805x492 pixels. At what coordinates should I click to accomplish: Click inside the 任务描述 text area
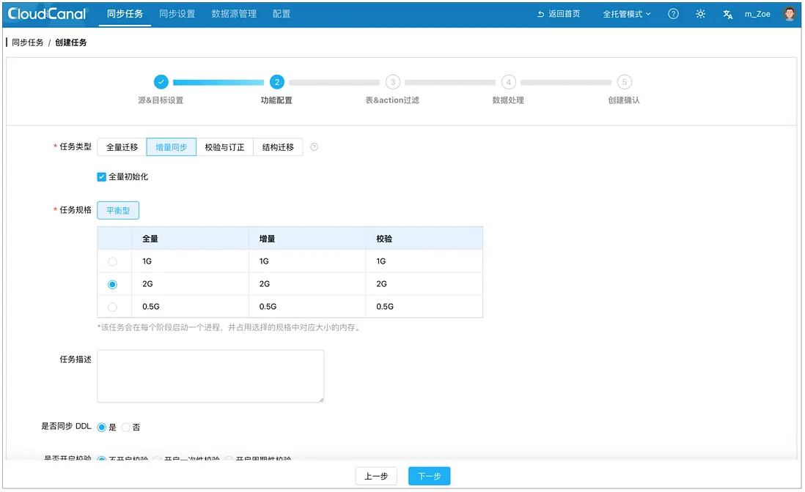pyautogui.click(x=210, y=376)
